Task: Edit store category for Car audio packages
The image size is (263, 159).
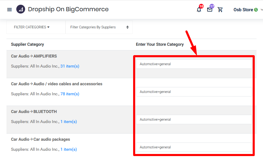Action: (x=194, y=147)
